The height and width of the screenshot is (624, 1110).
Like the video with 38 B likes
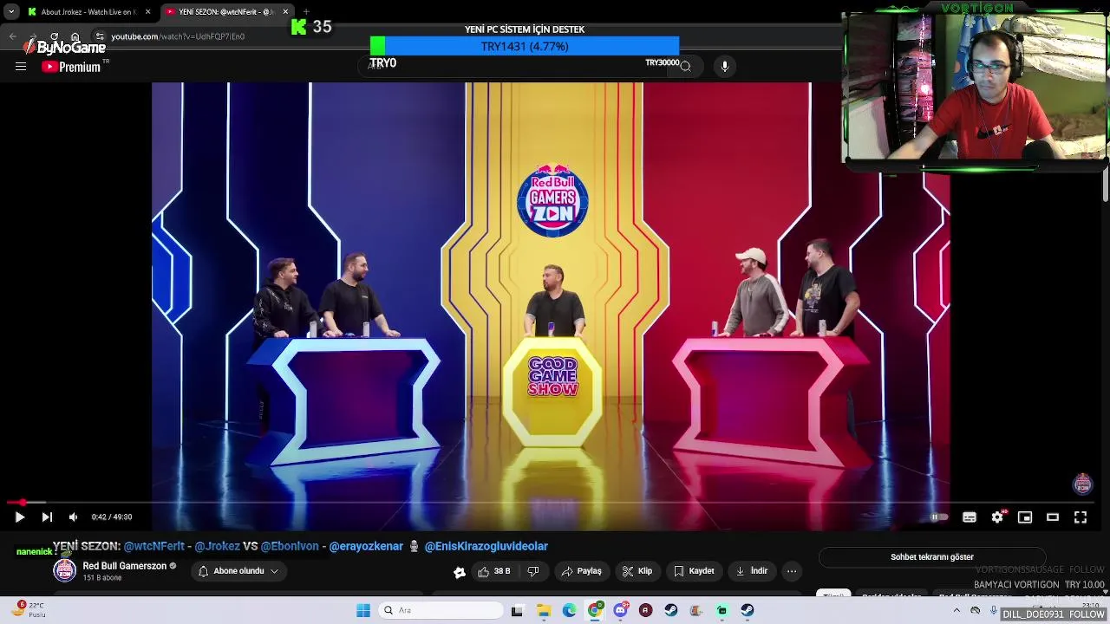(x=493, y=571)
